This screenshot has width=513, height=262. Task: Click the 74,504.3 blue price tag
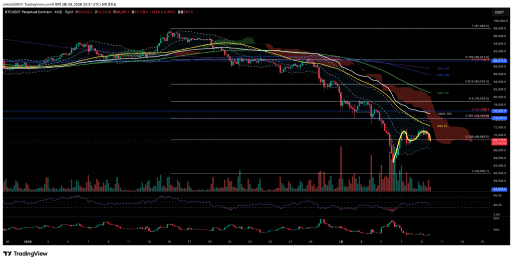tap(499, 118)
